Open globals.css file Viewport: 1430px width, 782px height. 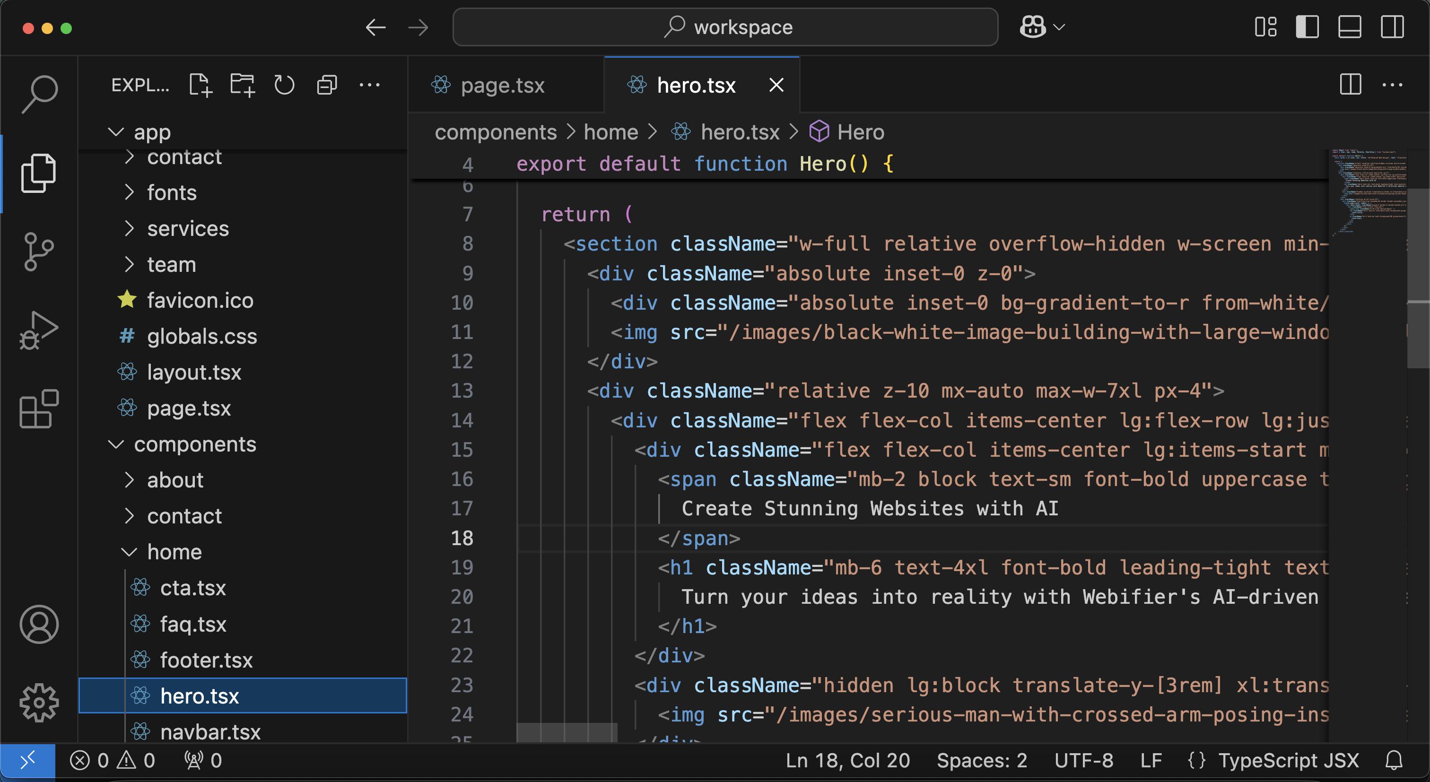(243, 336)
